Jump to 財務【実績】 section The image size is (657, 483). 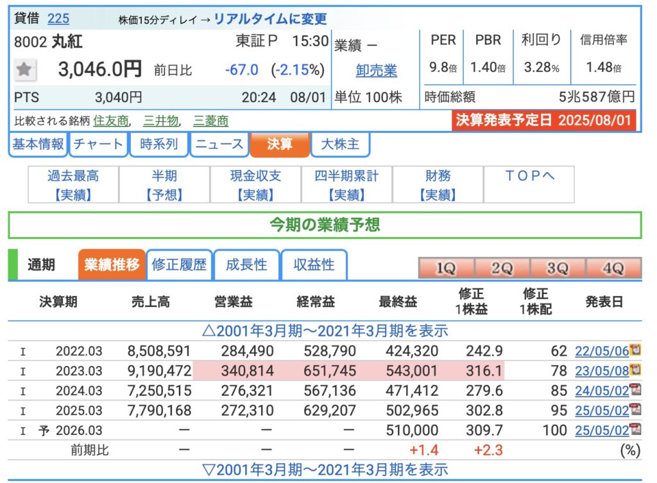[438, 185]
